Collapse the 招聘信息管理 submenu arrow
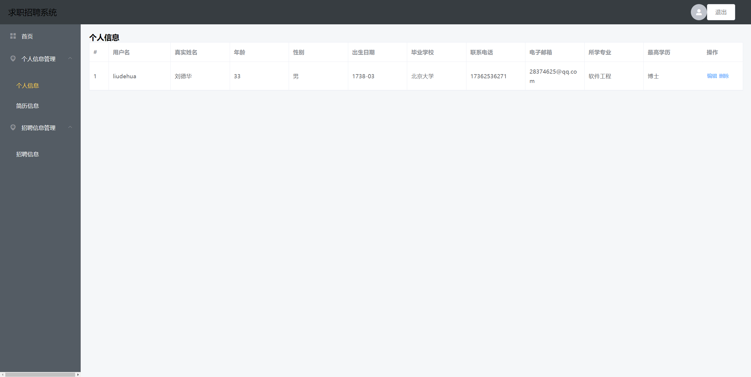 (x=70, y=127)
